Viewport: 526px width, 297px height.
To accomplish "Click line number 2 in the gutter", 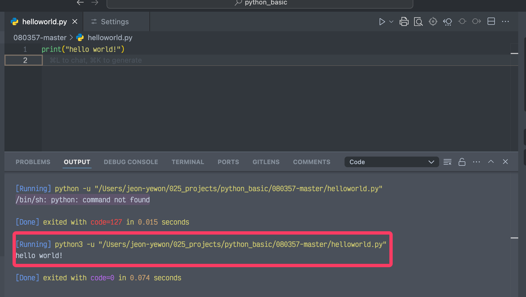I will tap(25, 60).
